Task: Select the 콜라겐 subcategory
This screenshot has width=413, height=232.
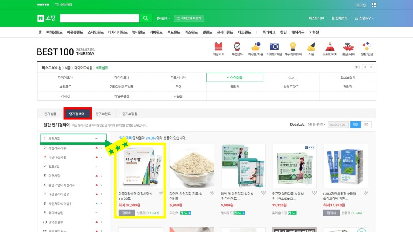Action: point(235,87)
